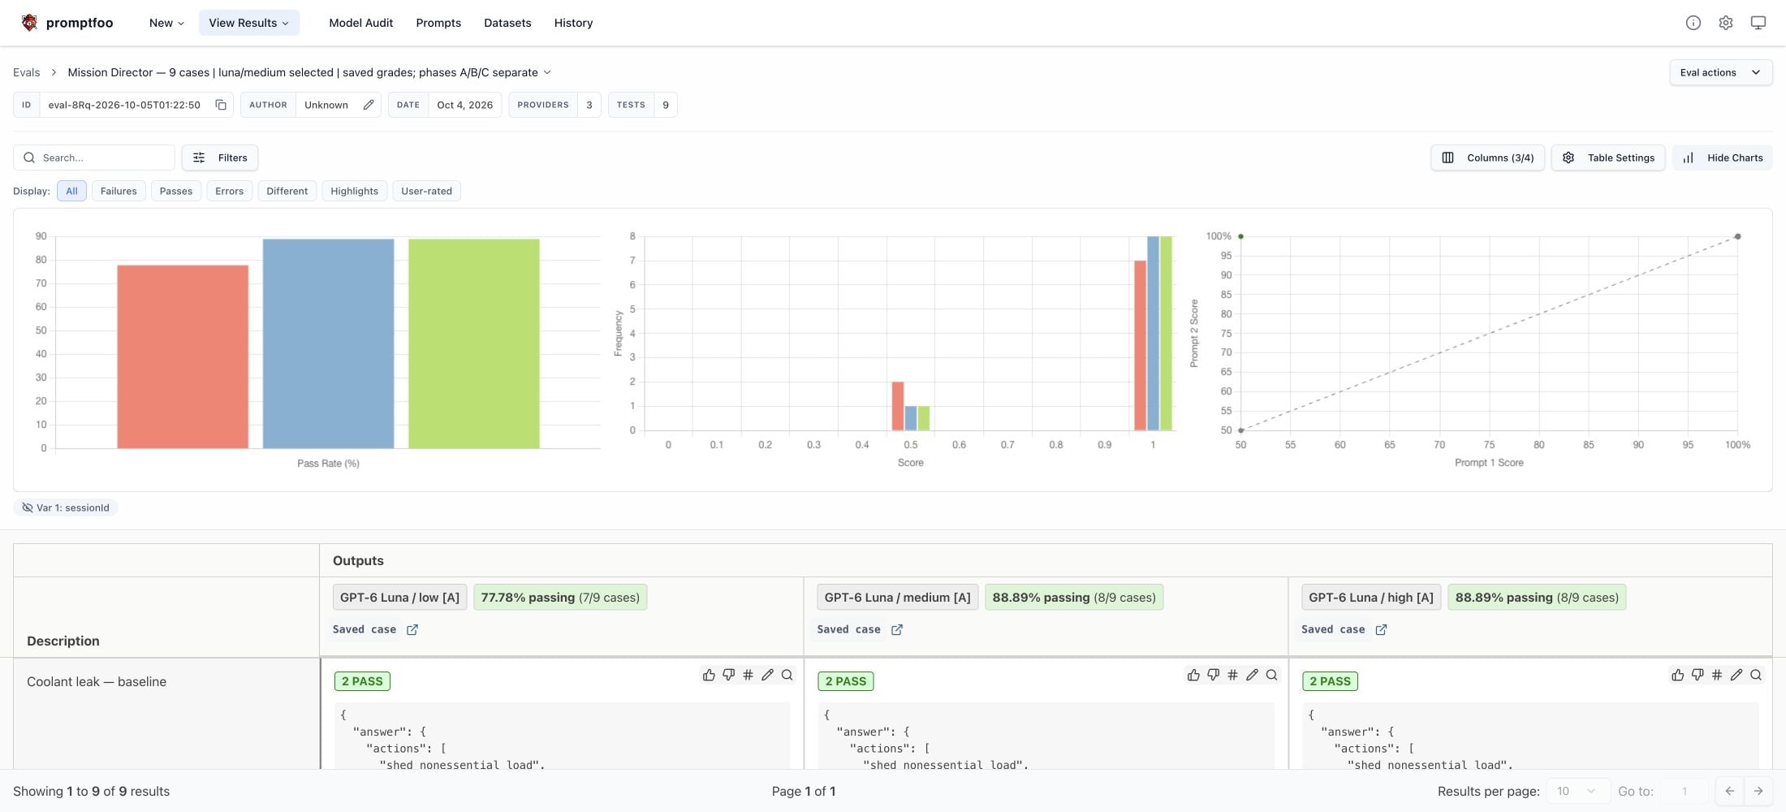Viewport: 1786px width, 812px height.
Task: Open the info icon in header
Action: click(1693, 23)
